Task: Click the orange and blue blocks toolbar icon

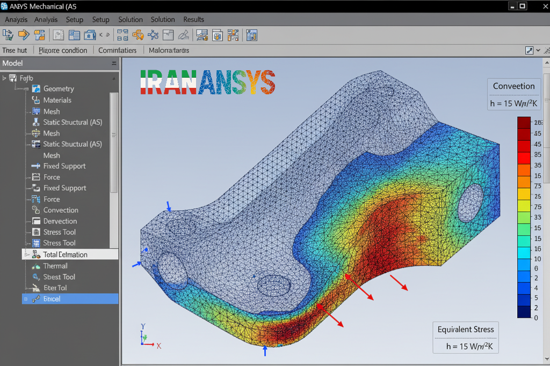Action: [x=39, y=35]
